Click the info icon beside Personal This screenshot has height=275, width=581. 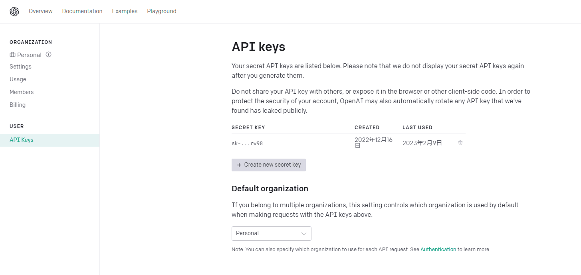[49, 55]
